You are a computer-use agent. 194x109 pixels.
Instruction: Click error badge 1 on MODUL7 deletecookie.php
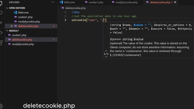(54, 40)
